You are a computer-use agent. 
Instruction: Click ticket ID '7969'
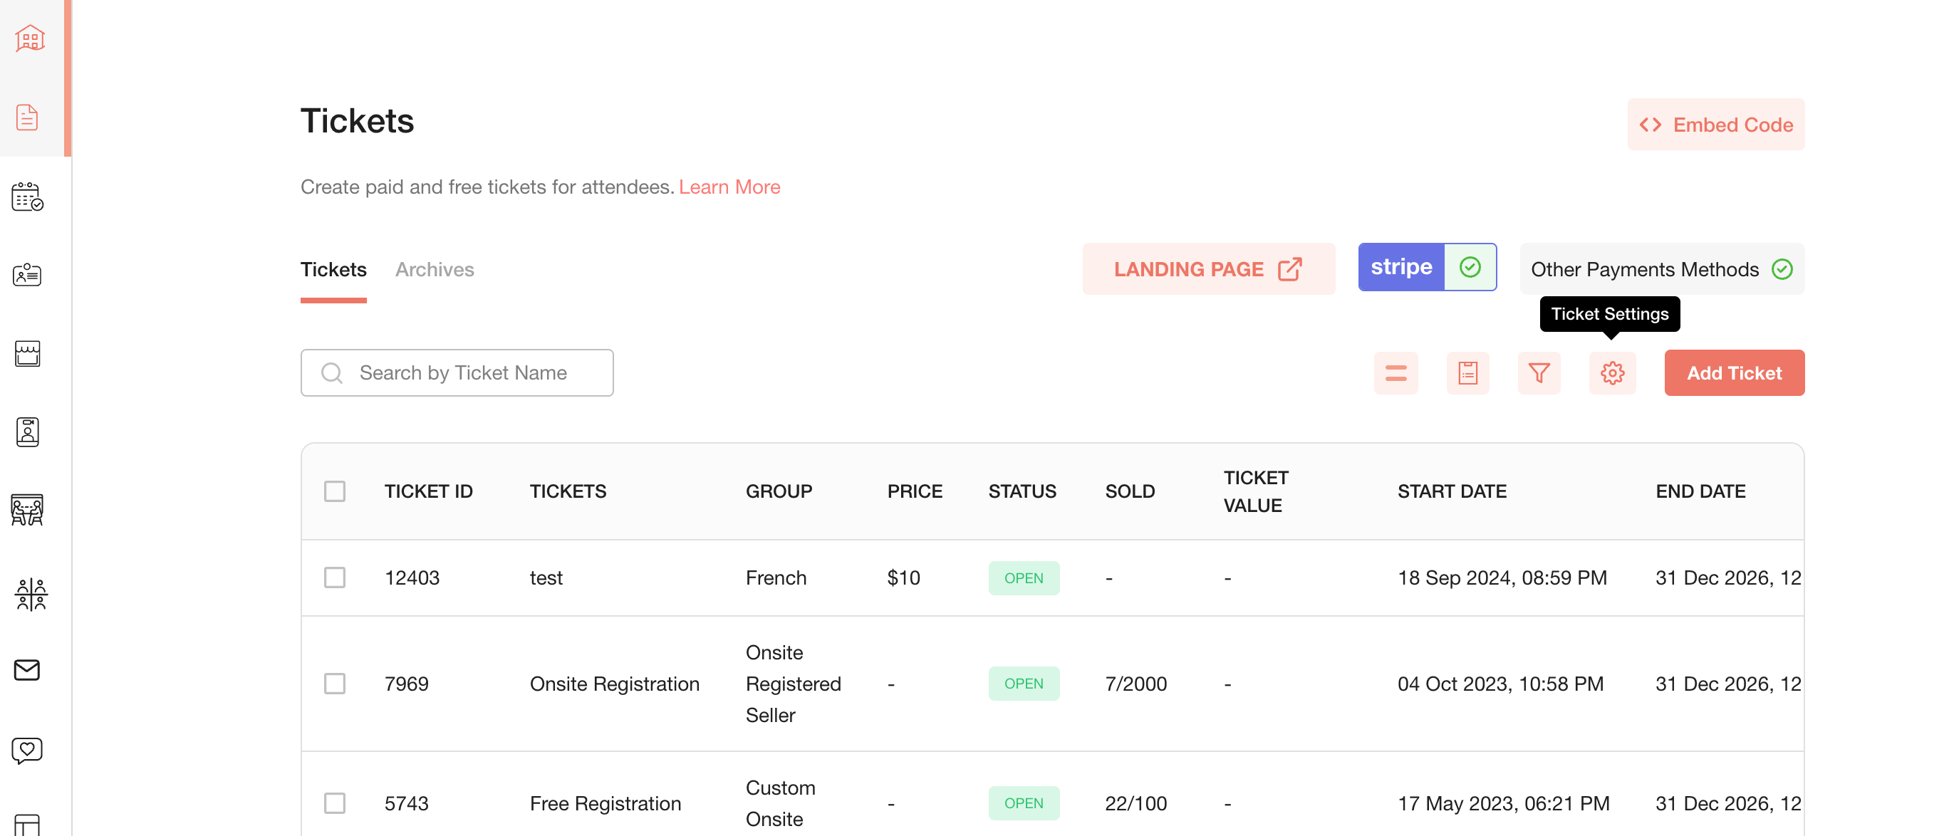coord(406,683)
